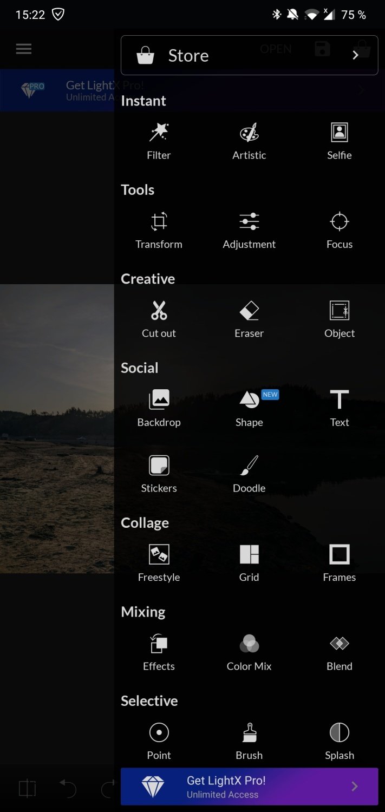
Task: Select the Doodle brush tool
Action: (x=249, y=474)
